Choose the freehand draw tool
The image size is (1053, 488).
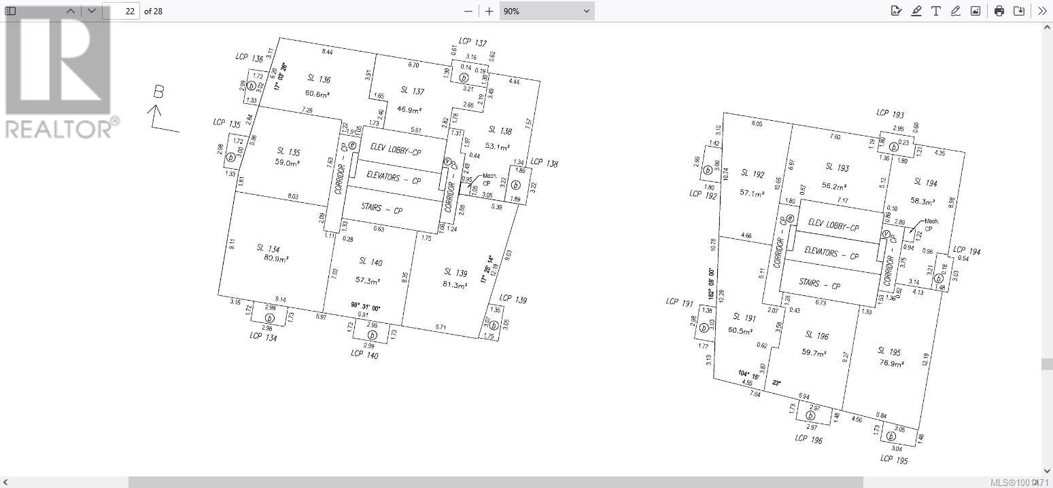(956, 11)
